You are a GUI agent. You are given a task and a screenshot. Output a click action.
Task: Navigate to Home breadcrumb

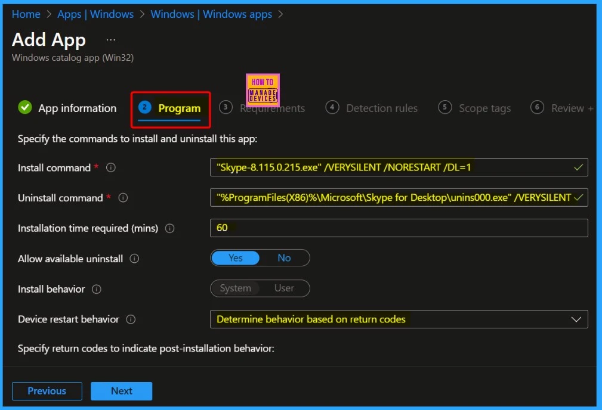pos(26,14)
